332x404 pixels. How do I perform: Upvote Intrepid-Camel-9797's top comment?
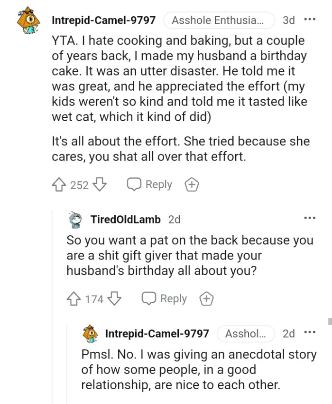59,185
